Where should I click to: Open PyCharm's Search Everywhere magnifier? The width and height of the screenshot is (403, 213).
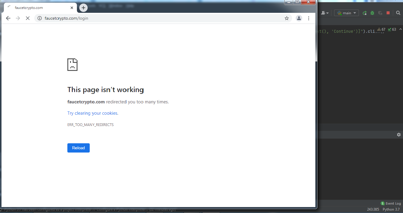[x=398, y=13]
